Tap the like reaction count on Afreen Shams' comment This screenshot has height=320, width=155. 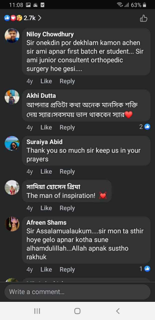145,269
